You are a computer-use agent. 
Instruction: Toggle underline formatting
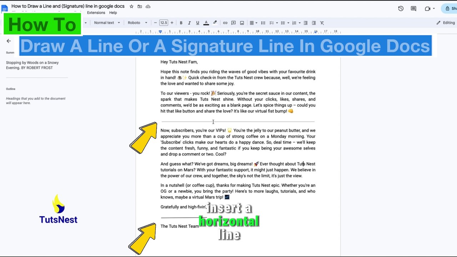[x=197, y=23]
